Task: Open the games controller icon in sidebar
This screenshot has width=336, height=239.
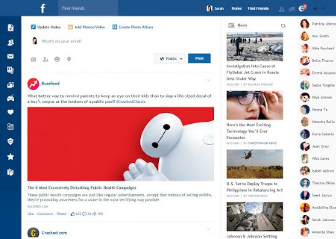Action: tap(10, 98)
